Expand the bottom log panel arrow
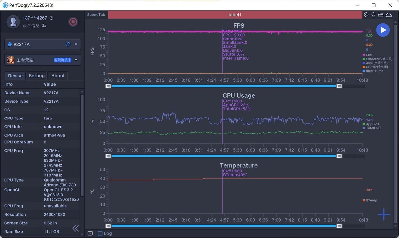The image size is (399, 238). click(90, 233)
